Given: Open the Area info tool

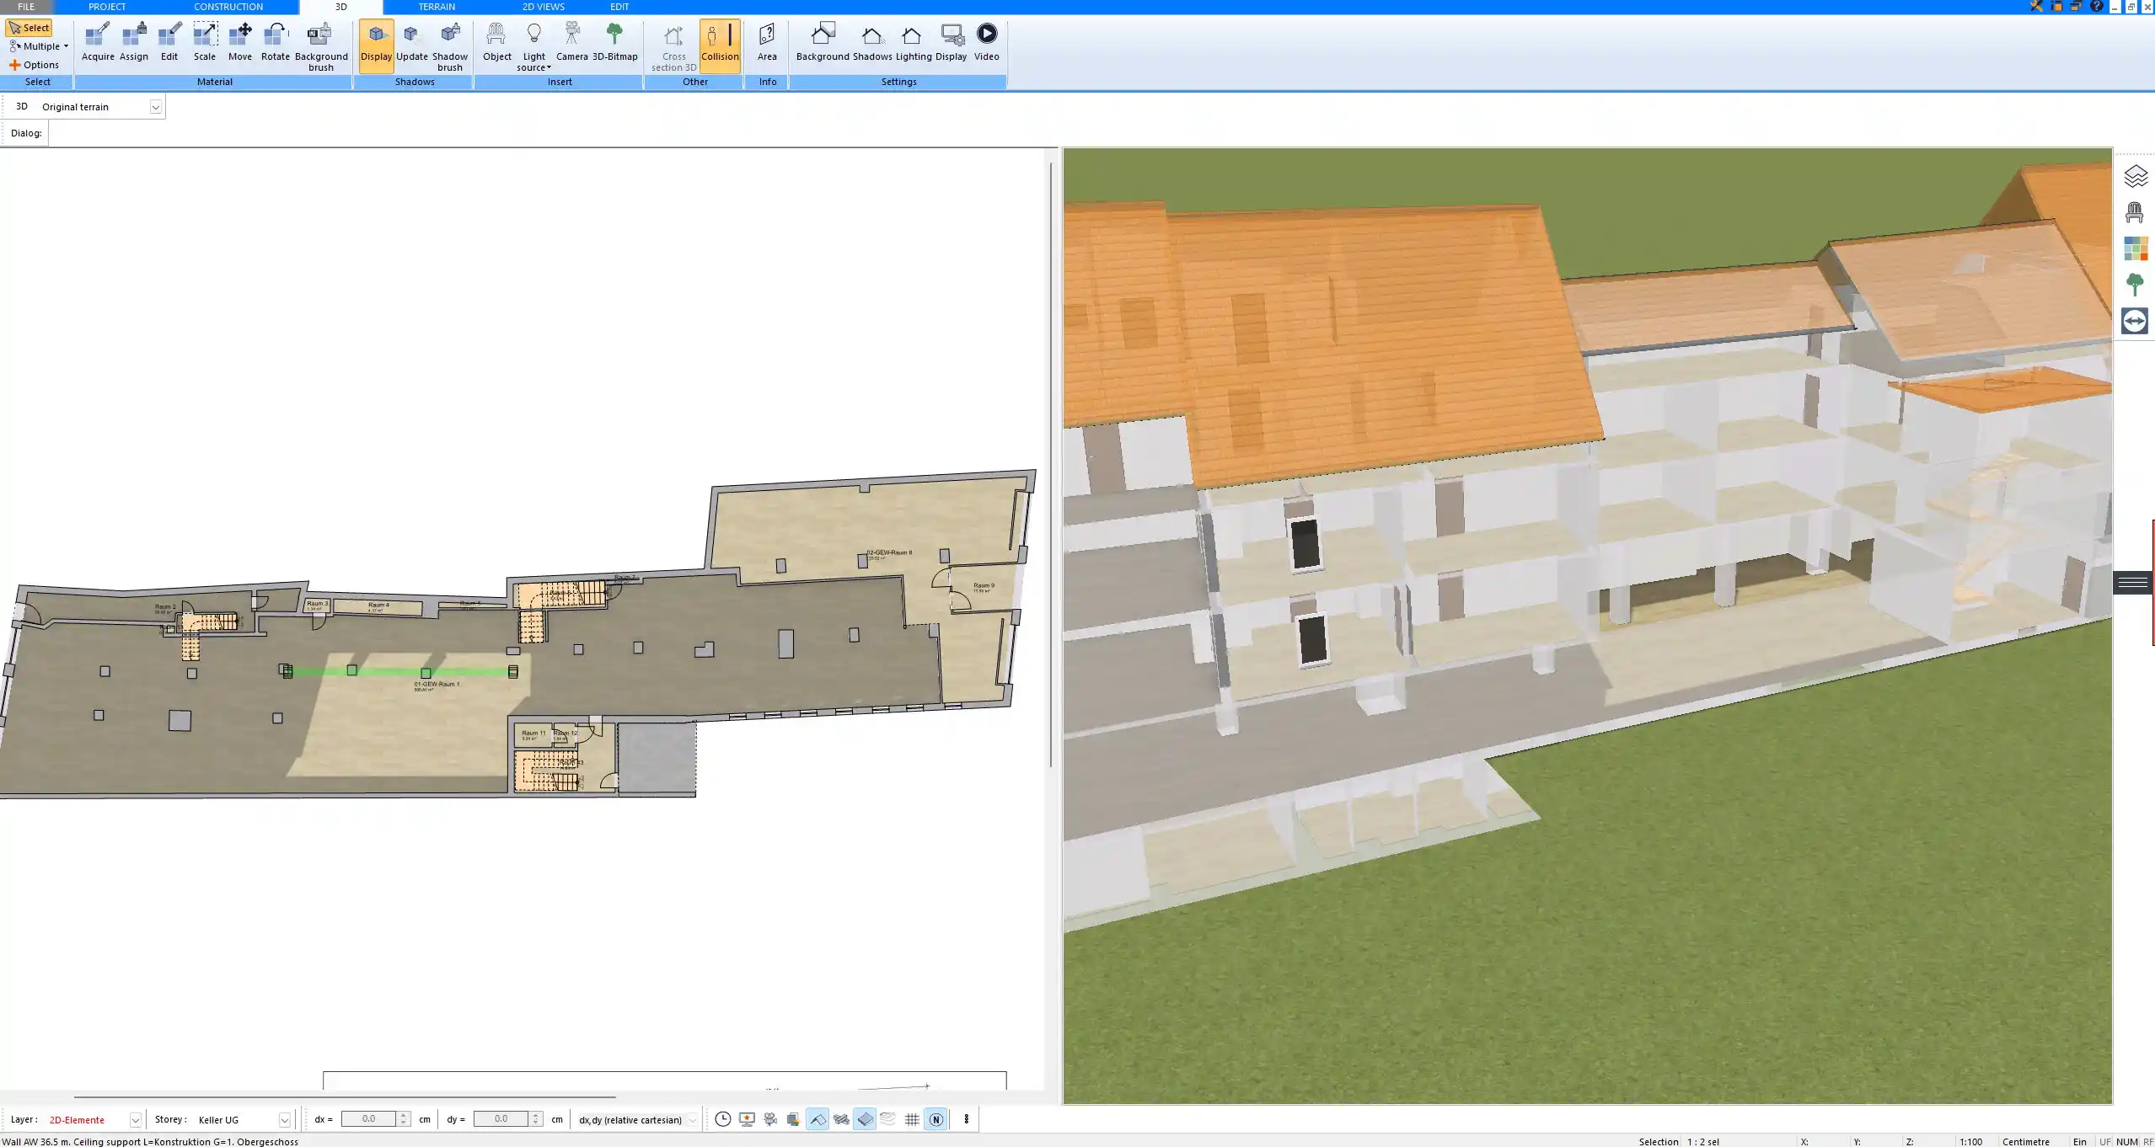Looking at the screenshot, I should click(767, 44).
